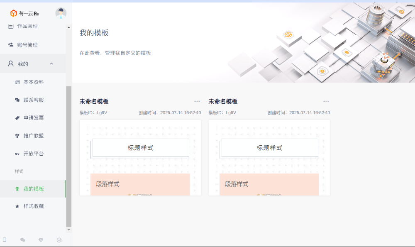Click the 有一云AI logo
Viewport: 415px width, 247px height.
24,13
